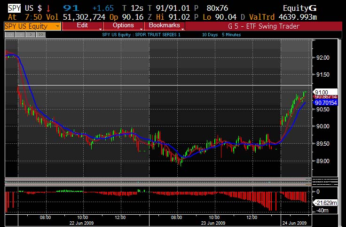
Task: Select the 5 Minutes interval label
Action: 231,35
